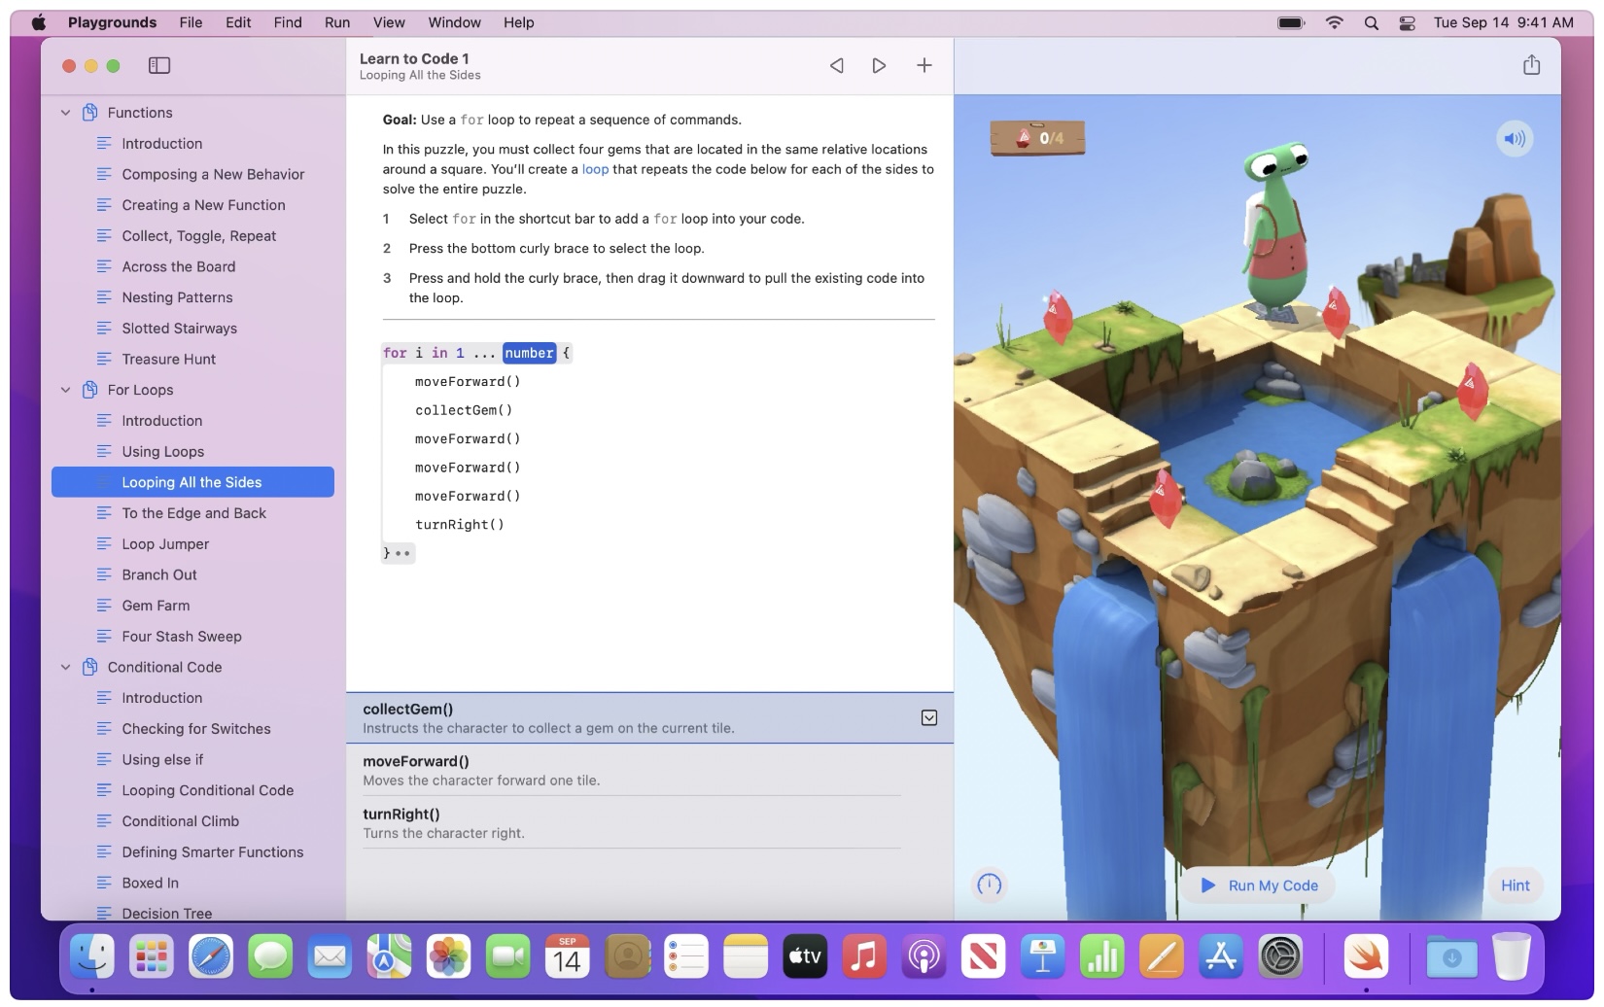The image size is (1604, 1007).
Task: Select the collectGem() code line
Action: click(x=464, y=410)
